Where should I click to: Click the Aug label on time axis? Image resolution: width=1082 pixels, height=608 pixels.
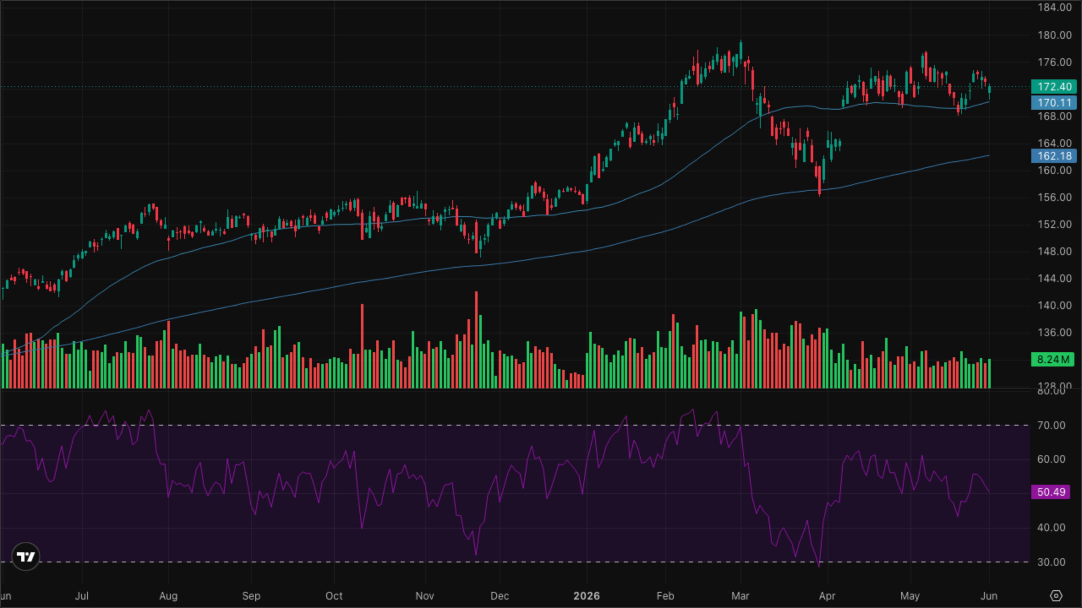click(168, 596)
